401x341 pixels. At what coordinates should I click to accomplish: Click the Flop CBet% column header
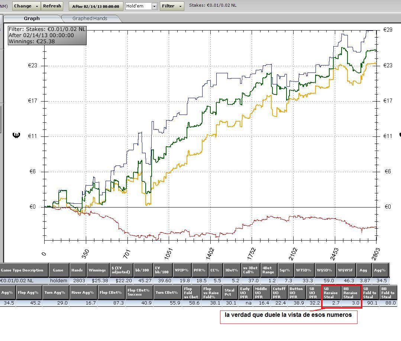[111, 293]
